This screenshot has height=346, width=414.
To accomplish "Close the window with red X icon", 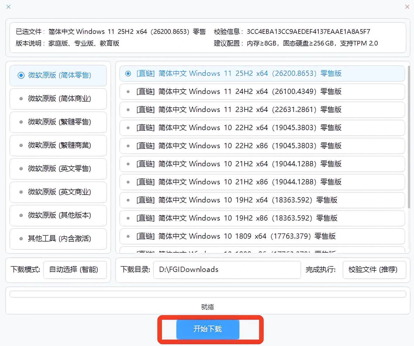I will [x=407, y=7].
